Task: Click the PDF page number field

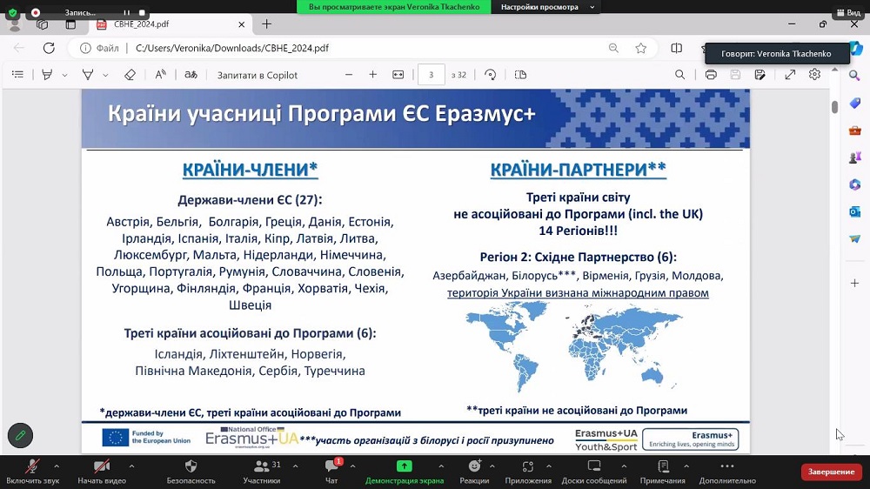Action: (432, 75)
